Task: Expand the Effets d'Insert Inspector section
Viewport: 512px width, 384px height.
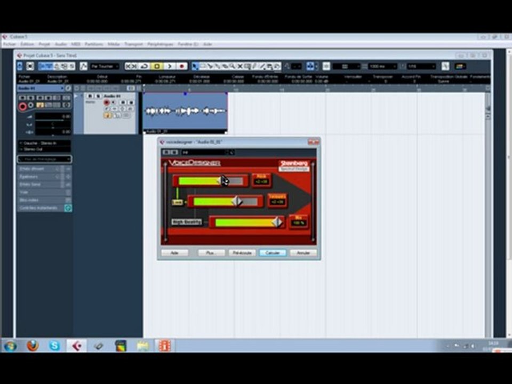Action: click(44, 169)
